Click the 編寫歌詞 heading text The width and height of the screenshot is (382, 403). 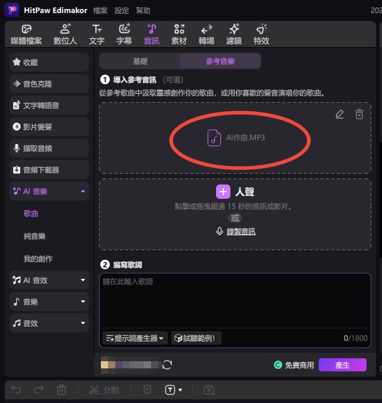(127, 264)
